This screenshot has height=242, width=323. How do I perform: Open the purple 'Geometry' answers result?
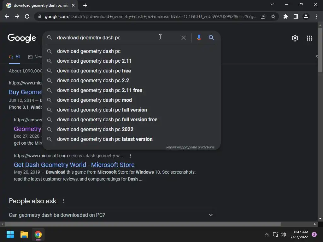click(x=27, y=129)
